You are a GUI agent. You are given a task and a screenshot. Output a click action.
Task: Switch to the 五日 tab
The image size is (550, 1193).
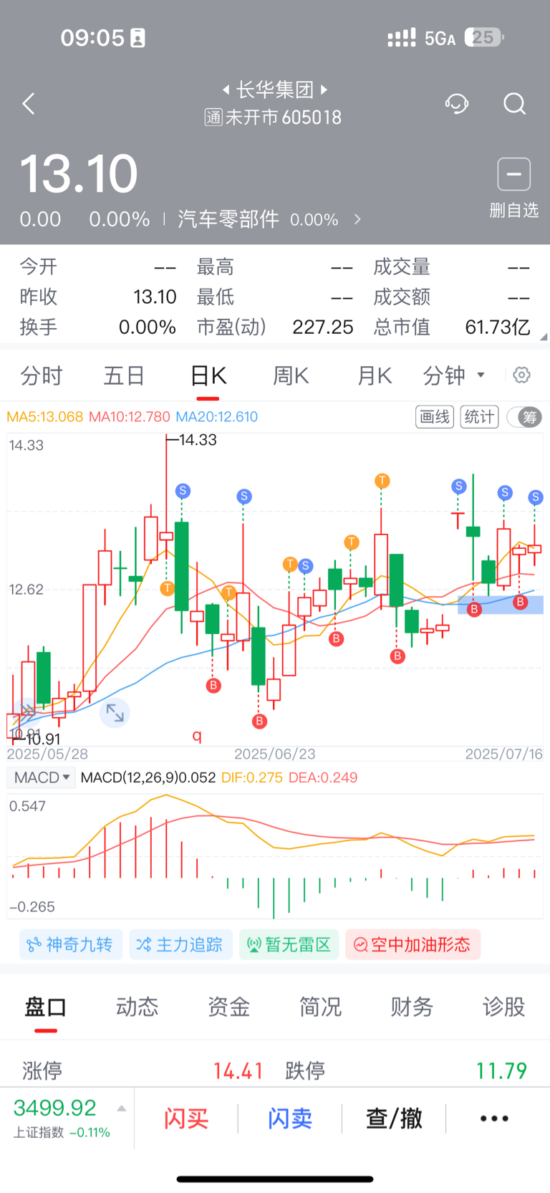click(125, 375)
